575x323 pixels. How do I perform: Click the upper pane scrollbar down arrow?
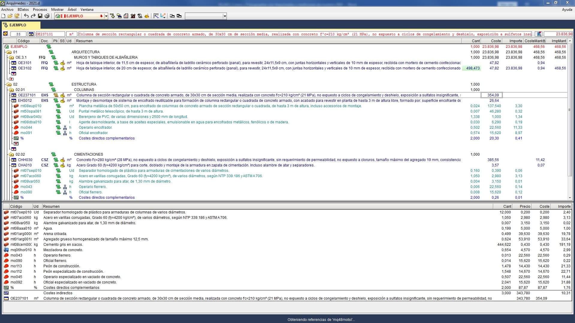[570, 198]
